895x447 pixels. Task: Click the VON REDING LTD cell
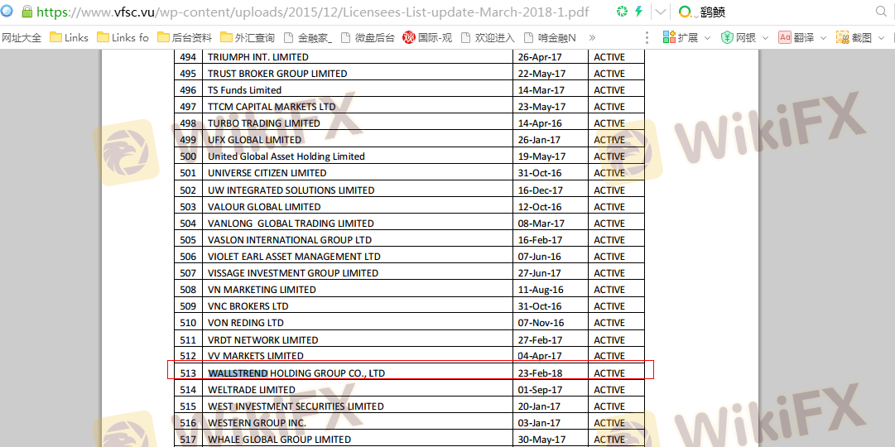[x=358, y=323]
